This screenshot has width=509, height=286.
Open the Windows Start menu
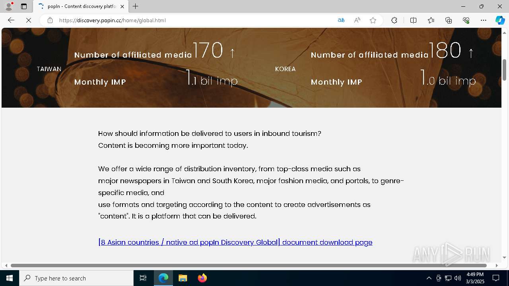pyautogui.click(x=10, y=278)
